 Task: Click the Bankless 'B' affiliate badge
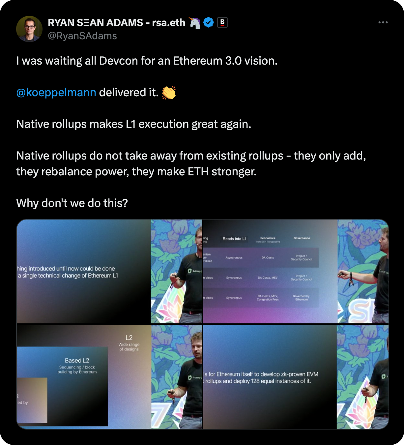222,22
